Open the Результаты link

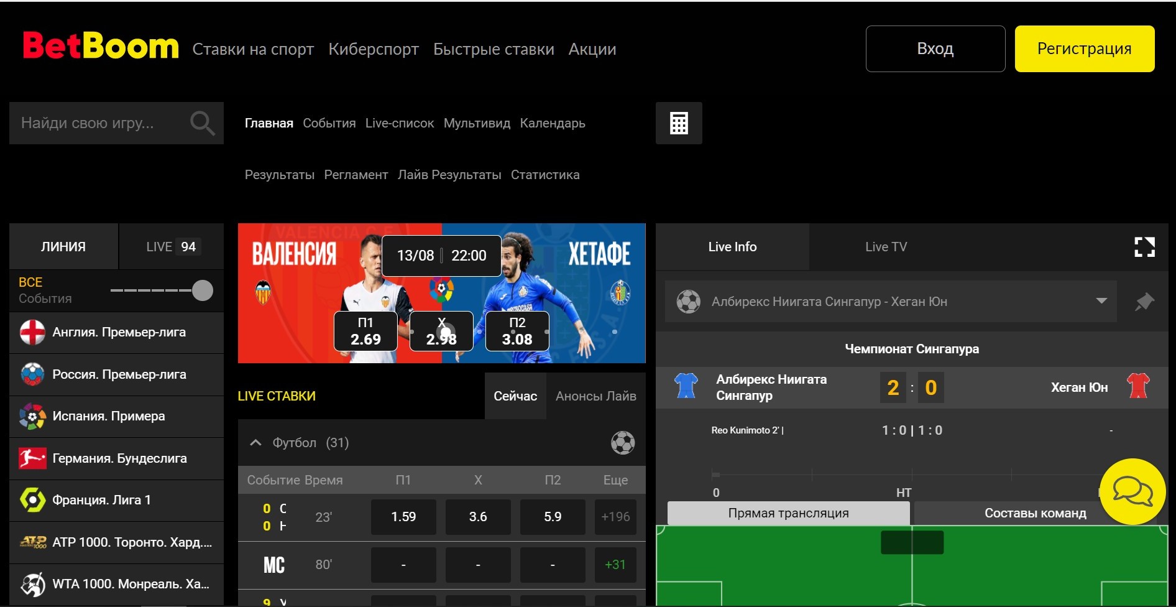pos(280,175)
